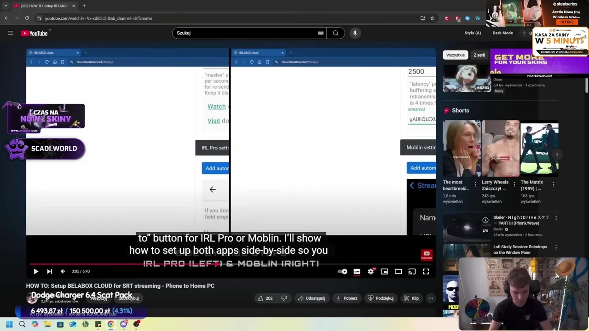Open Discord from the taskbar
This screenshot has width=589, height=331.
tap(123, 324)
